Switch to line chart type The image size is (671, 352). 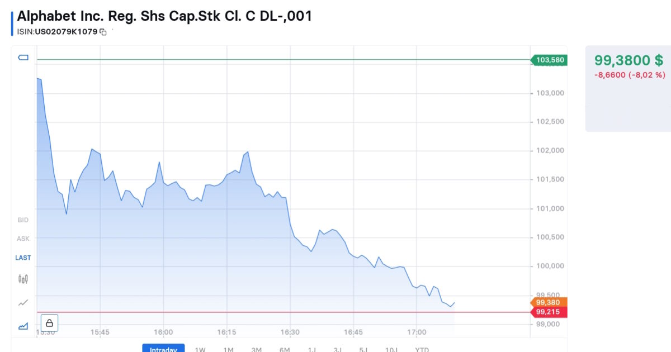click(23, 303)
